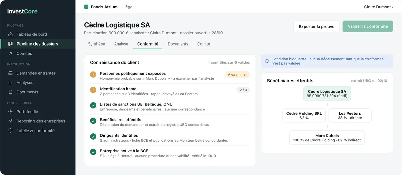Click the Analyses bar chart icon

click(10, 82)
